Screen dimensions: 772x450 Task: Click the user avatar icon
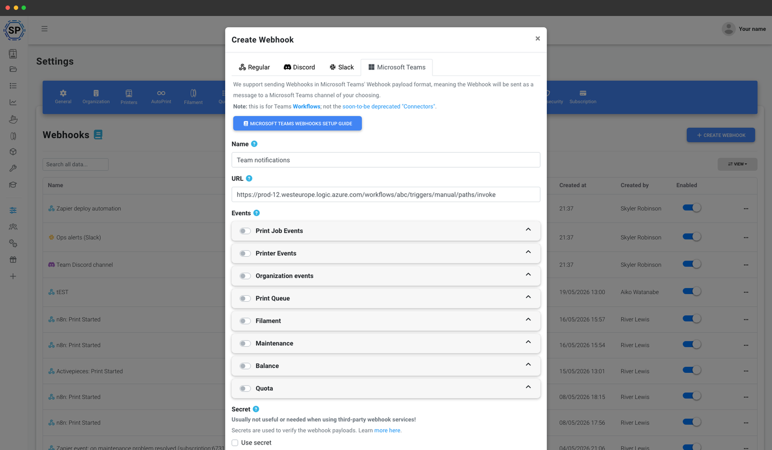(728, 29)
